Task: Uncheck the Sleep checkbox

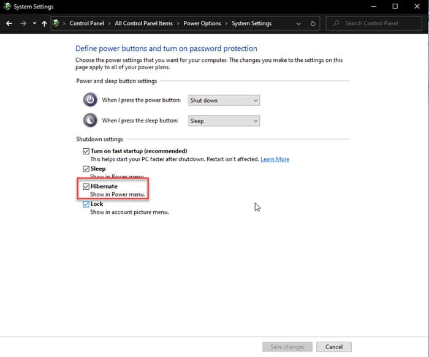Action: coord(86,168)
